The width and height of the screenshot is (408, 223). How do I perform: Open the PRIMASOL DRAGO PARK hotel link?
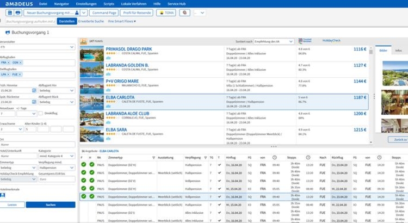pyautogui.click(x=129, y=49)
